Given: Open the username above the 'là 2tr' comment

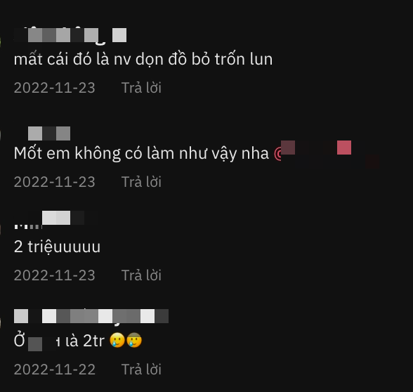Looking at the screenshot, I should pos(91,316).
